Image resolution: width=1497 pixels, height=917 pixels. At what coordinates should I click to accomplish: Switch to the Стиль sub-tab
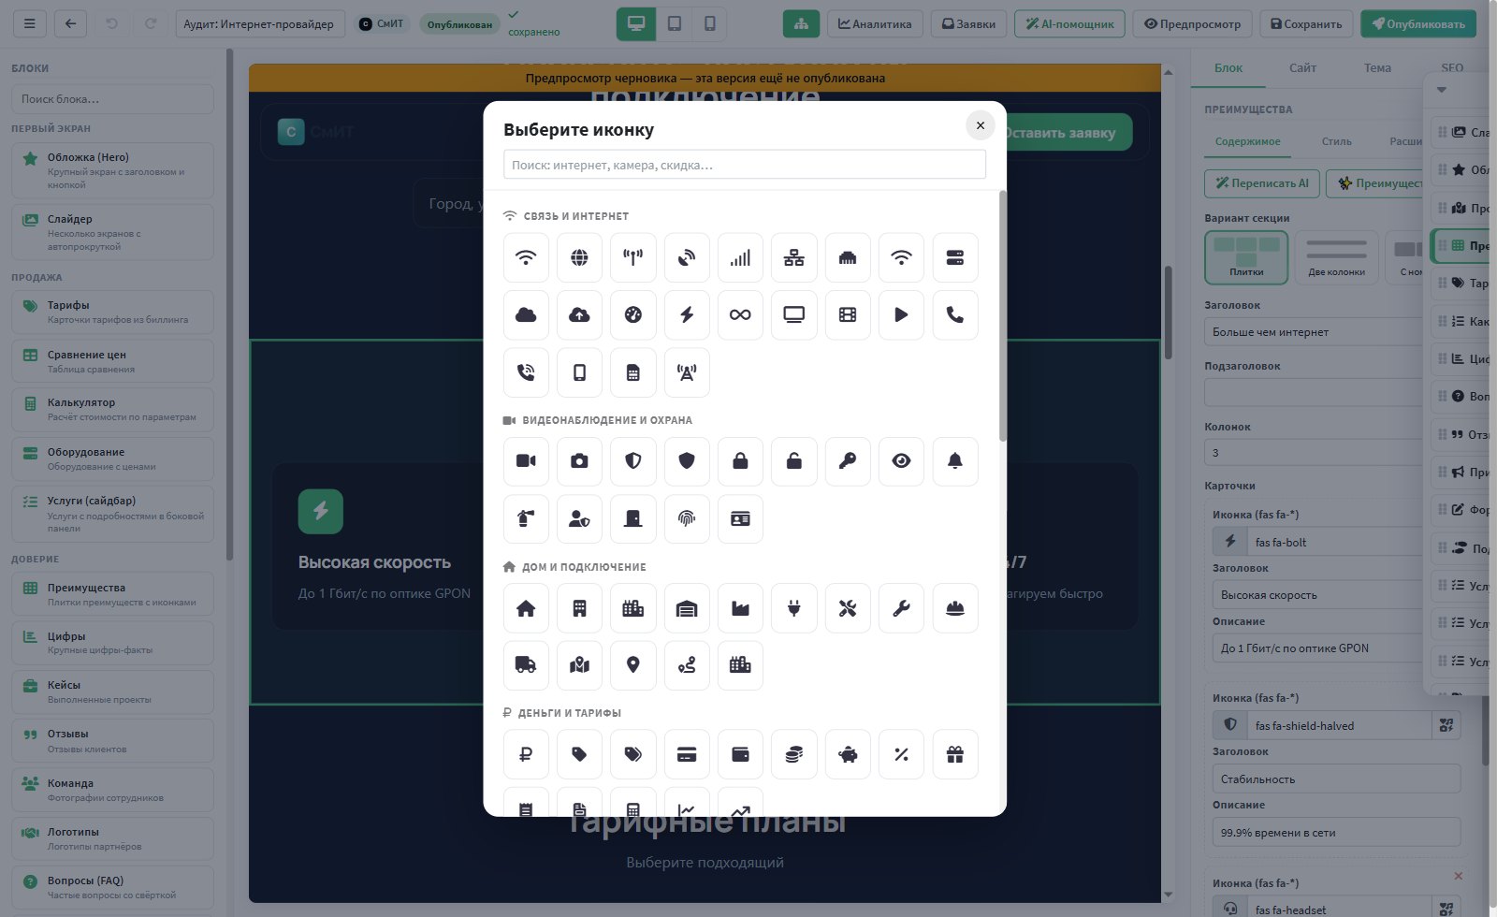coord(1336,141)
